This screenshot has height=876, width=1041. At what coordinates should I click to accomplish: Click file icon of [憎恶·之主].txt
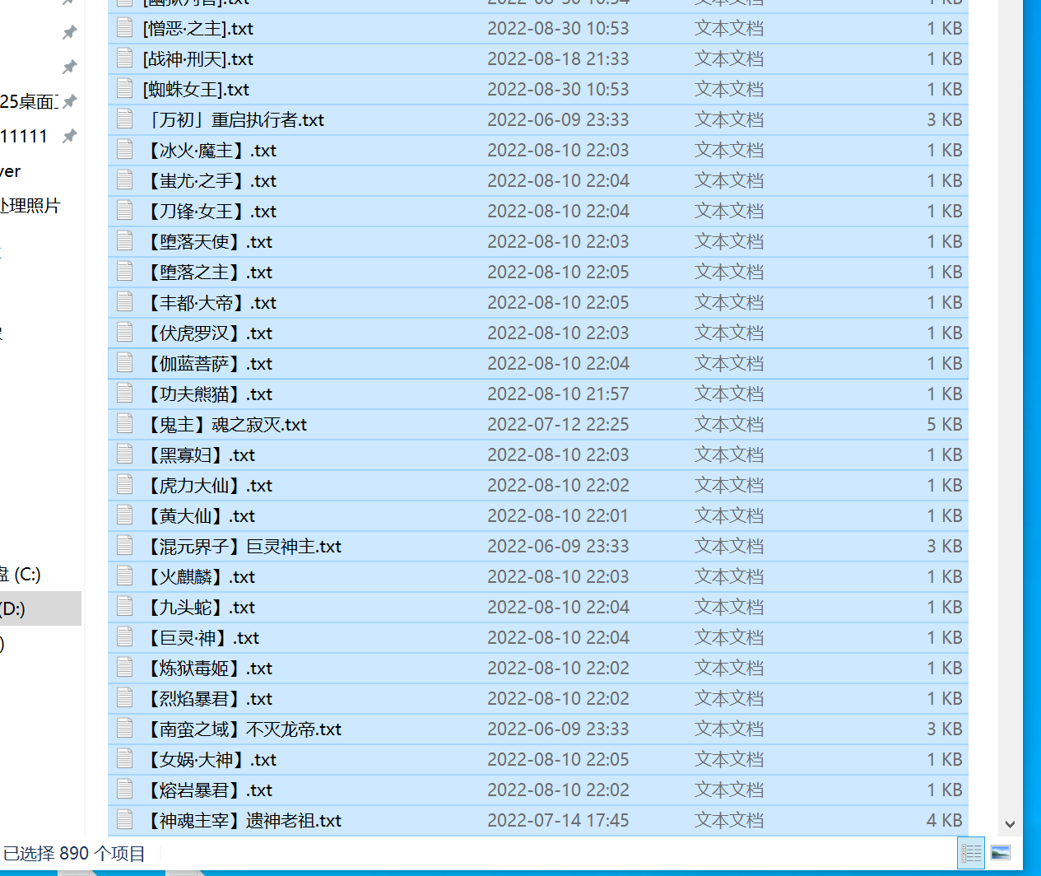tap(125, 28)
